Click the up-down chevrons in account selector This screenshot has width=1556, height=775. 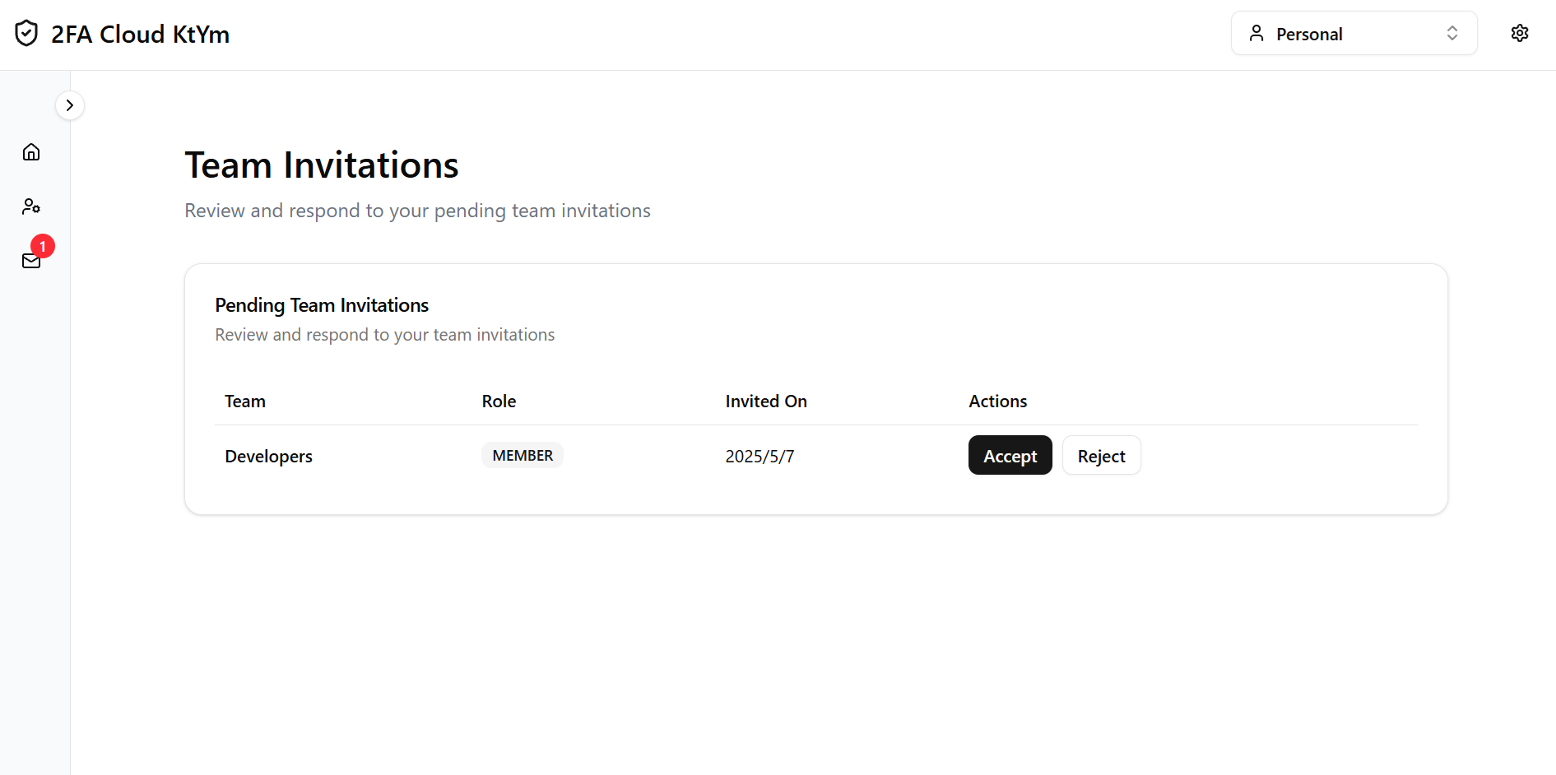pyautogui.click(x=1451, y=34)
